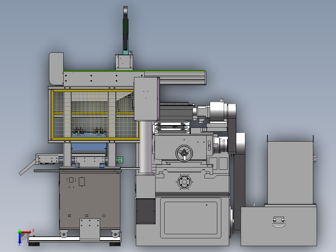Select the yellow mesh safety guard frame
The image size is (336, 252).
[95, 115]
